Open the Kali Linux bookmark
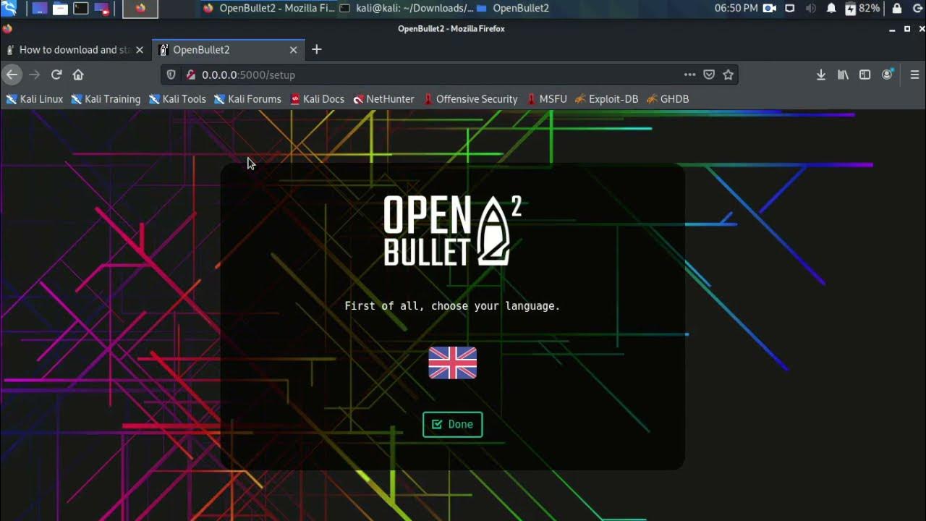This screenshot has height=521, width=926. tap(35, 99)
